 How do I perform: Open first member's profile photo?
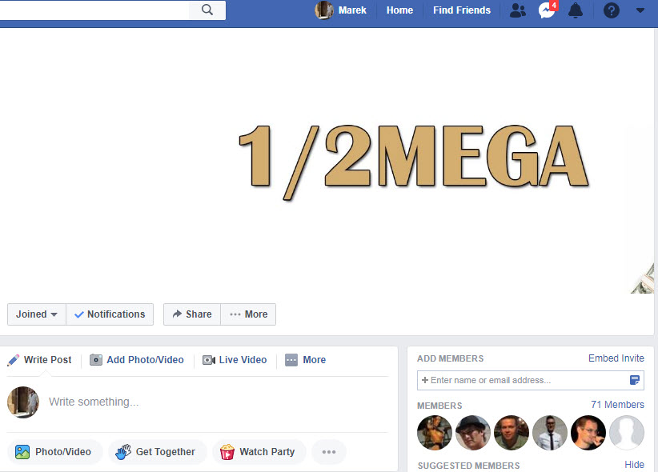[x=435, y=433]
